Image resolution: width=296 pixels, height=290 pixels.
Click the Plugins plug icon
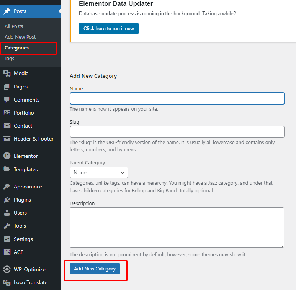coord(7,200)
